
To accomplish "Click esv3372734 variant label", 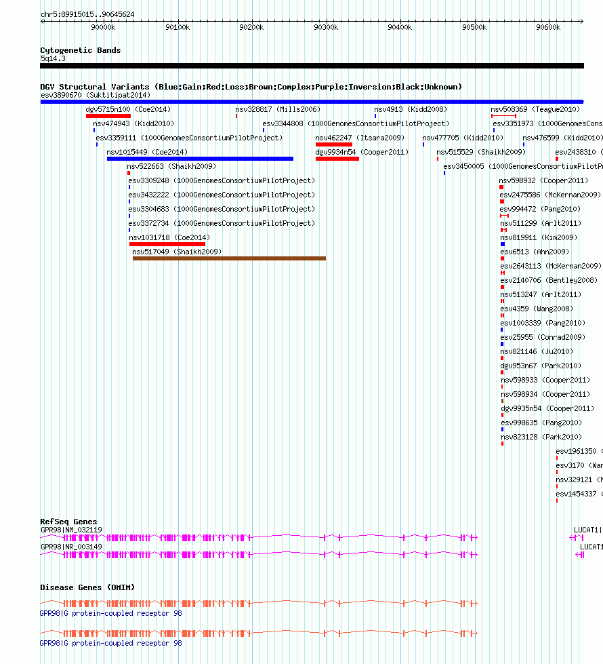I will pyautogui.click(x=222, y=224).
